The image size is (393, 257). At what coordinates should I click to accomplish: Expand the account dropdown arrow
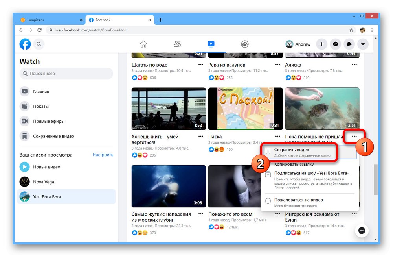pyautogui.click(x=363, y=44)
